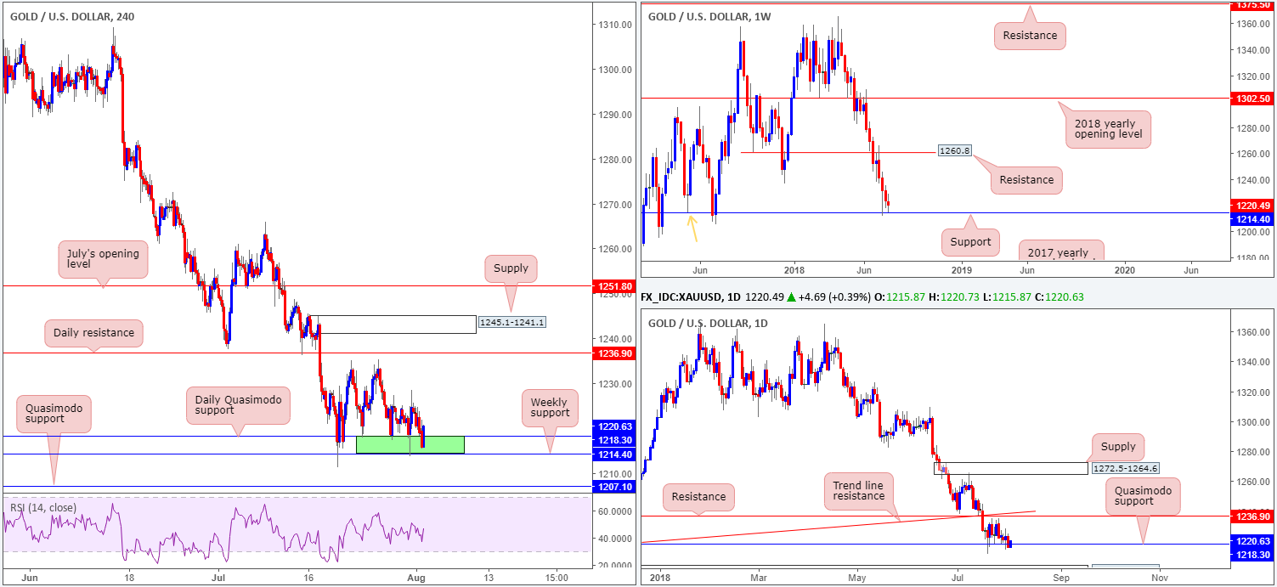Image resolution: width=1277 pixels, height=587 pixels.
Task: Click the '15:00' time axis label
Action: coord(557,578)
